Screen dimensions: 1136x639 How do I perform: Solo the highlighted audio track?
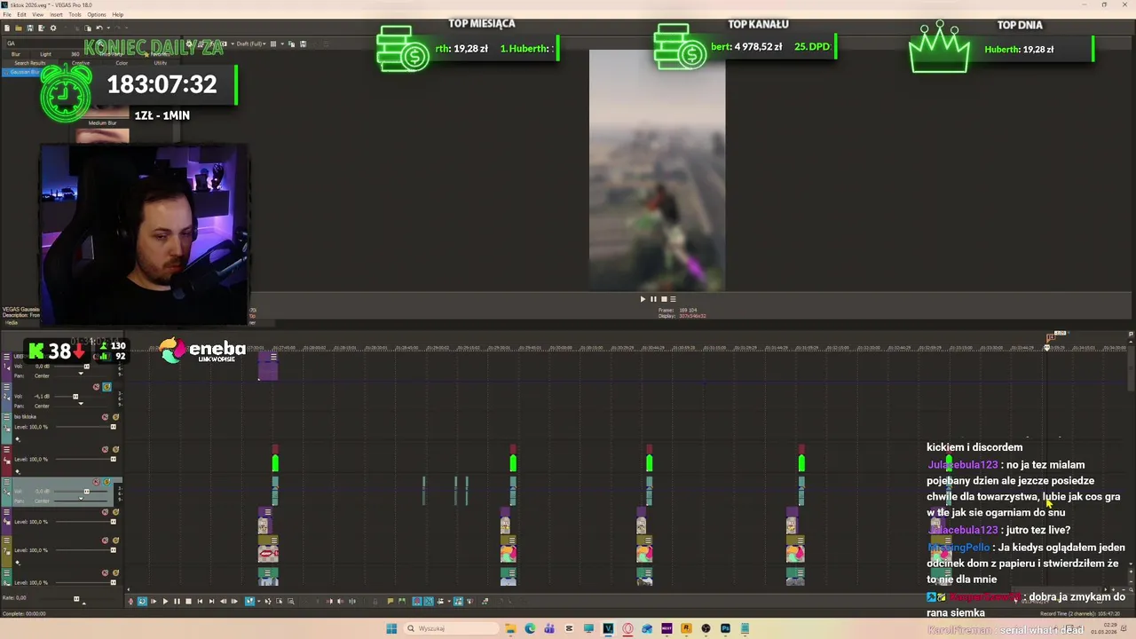point(106,482)
